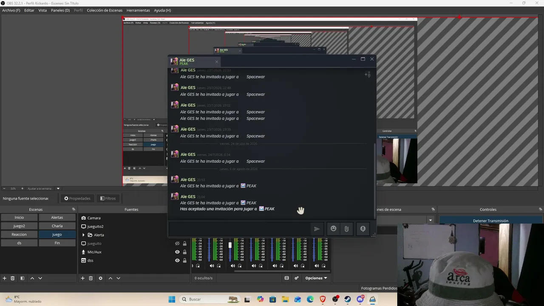The height and width of the screenshot is (306, 544).
Task: Click the white volume fader handle in mixer
Action: (230, 245)
